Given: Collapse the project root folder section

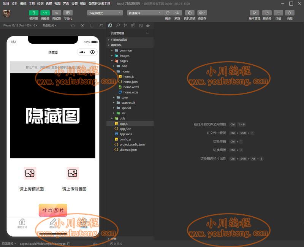Looking at the screenshot, I should [130, 45].
